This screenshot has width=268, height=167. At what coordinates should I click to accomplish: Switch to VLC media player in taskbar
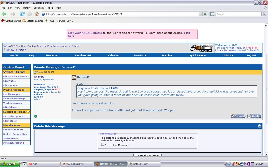(x=77, y=164)
